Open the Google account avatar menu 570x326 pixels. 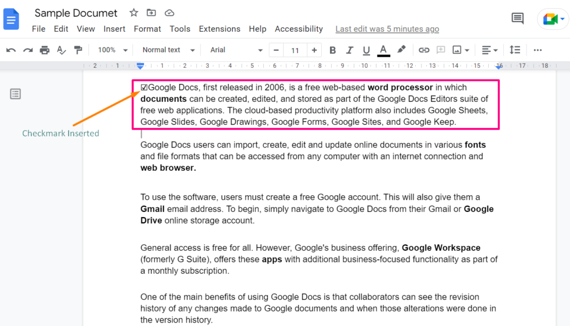coord(552,18)
